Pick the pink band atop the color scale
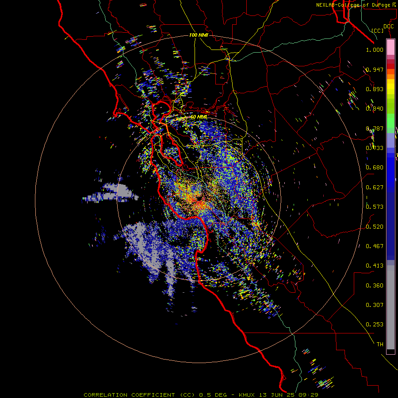The width and height of the screenshot is (398, 398). click(390, 47)
